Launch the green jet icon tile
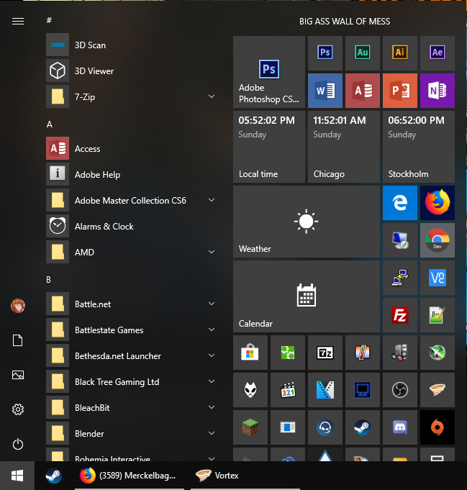 [x=437, y=353]
